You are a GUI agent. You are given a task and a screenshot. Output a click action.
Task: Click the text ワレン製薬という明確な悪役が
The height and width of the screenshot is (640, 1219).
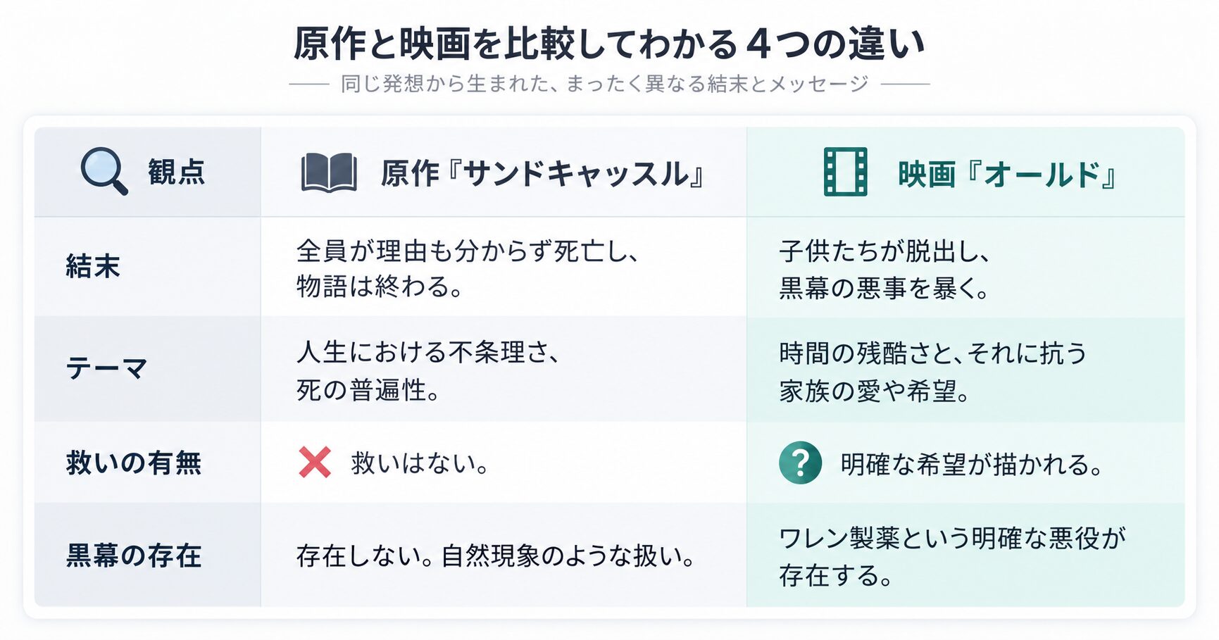coord(953,539)
